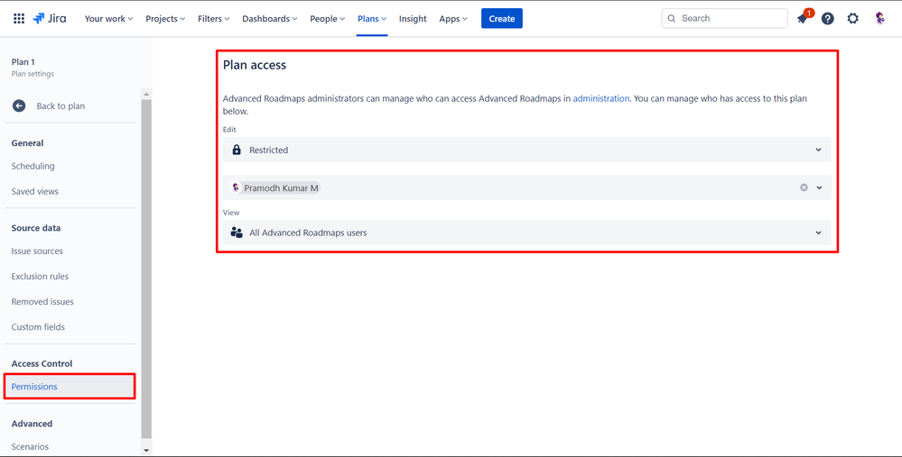Open the app switcher grid icon

click(19, 18)
